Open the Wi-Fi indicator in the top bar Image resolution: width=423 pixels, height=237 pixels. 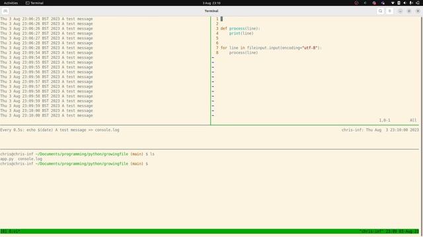click(x=393, y=3)
